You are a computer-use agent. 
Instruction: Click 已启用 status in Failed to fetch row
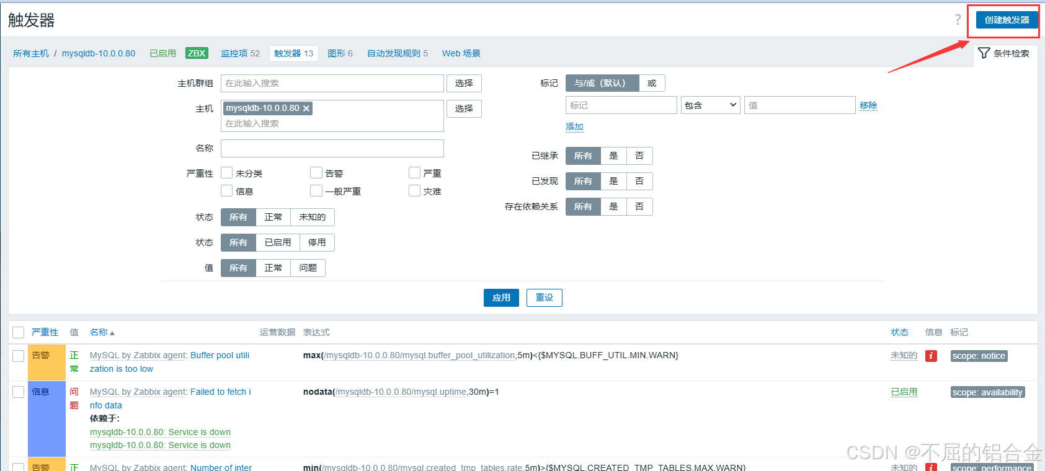point(904,392)
